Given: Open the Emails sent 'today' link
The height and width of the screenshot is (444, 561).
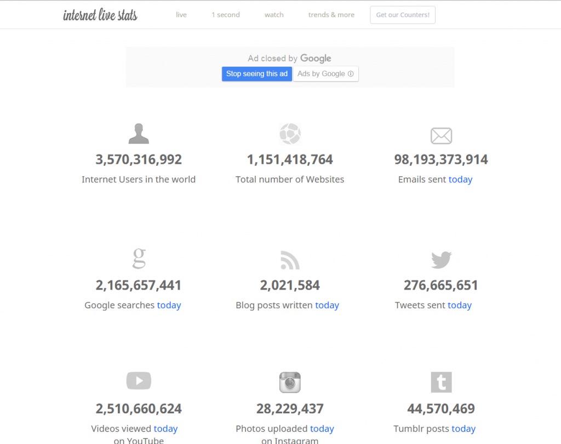Looking at the screenshot, I should 460,179.
